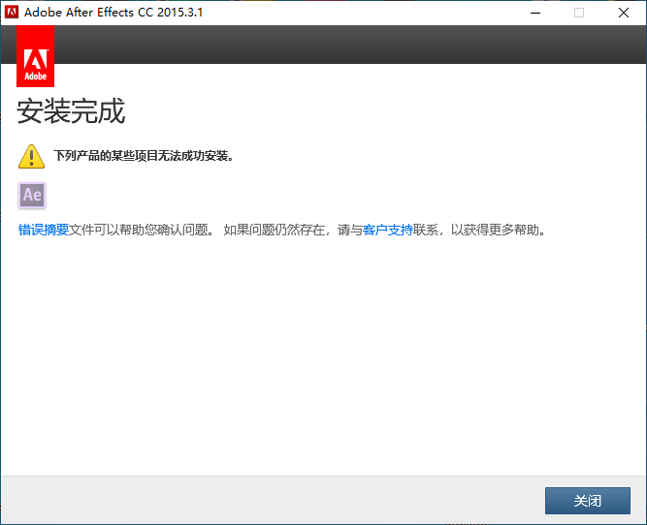Click the 关闭 button
The width and height of the screenshot is (647, 525).
(x=587, y=501)
